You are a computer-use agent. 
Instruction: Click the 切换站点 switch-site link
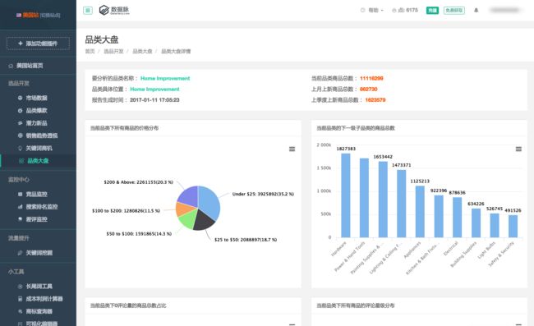tap(50, 15)
